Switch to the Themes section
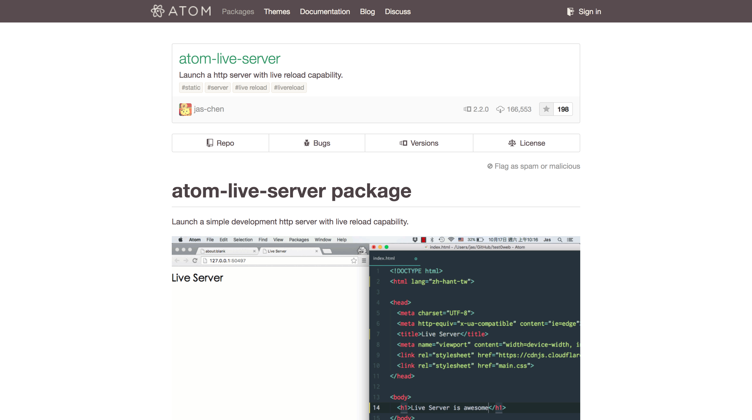The height and width of the screenshot is (420, 752). point(277,12)
